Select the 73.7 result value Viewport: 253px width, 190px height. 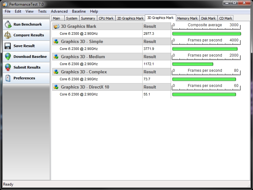coord(147,79)
